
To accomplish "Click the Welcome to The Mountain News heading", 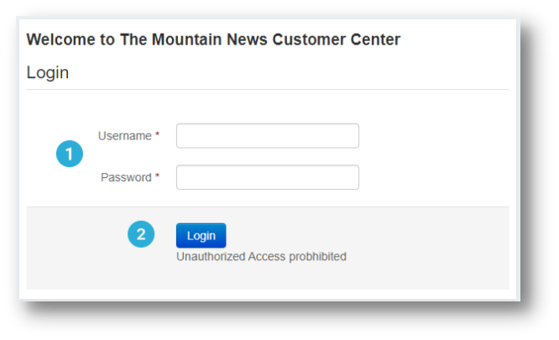I will point(213,39).
